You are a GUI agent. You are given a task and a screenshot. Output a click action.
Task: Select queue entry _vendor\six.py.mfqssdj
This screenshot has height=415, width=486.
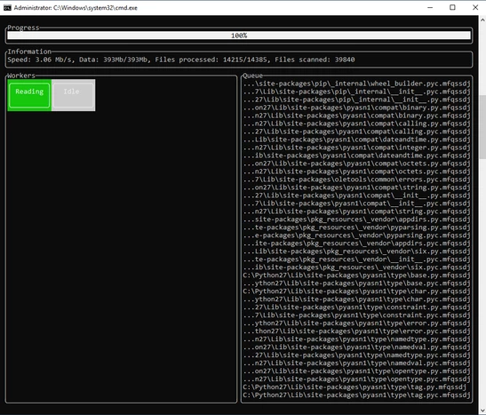356,251
